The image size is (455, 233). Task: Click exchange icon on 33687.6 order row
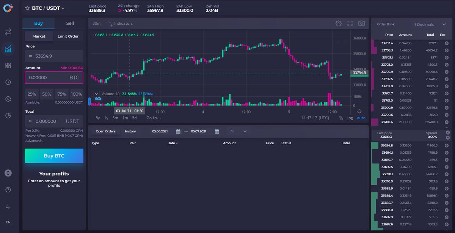(446, 224)
